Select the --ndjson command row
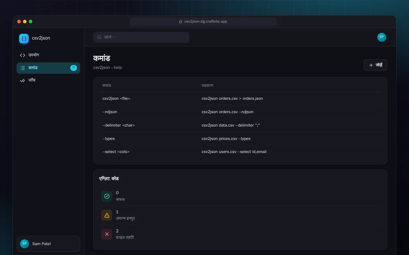This screenshot has width=409, height=255. pyautogui.click(x=240, y=112)
